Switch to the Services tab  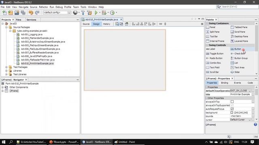31,20
